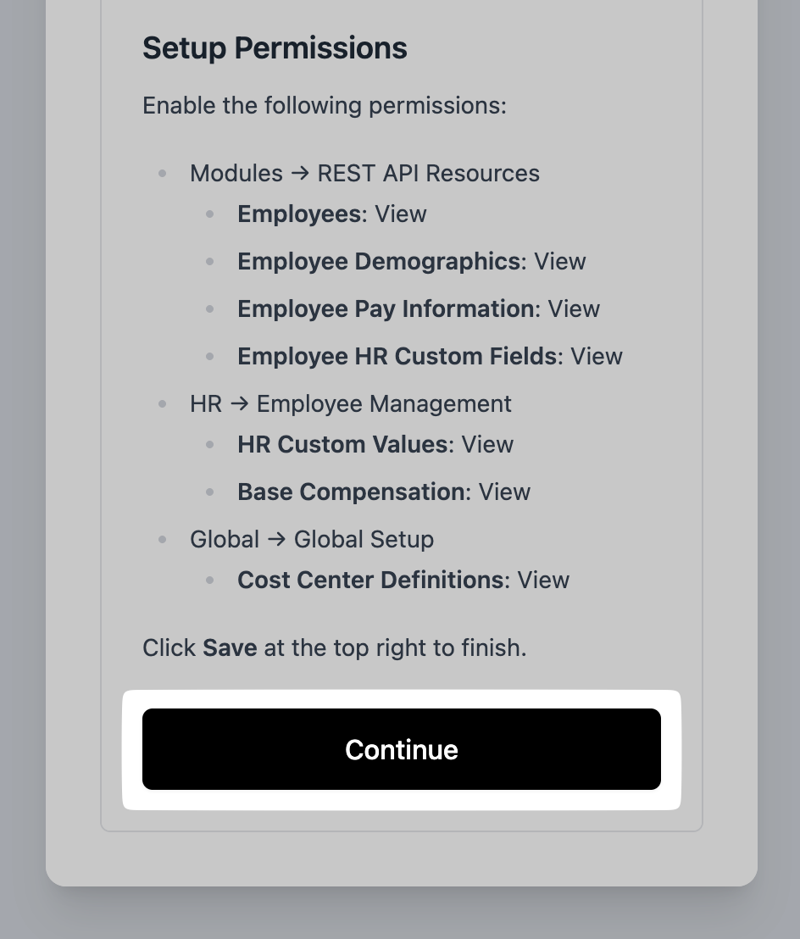
Task: Click the Global → Global Setup item
Action: point(311,540)
